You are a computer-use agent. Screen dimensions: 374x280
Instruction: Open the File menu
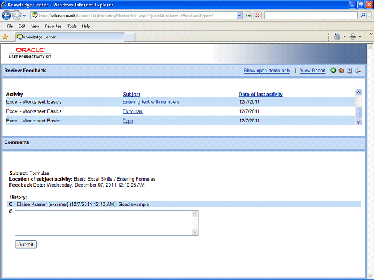pos(10,26)
